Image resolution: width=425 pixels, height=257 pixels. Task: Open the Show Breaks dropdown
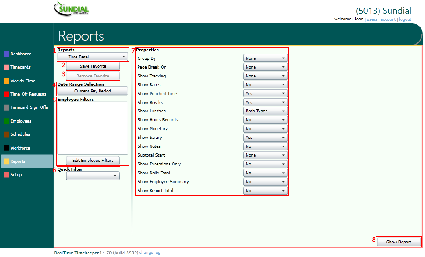[265, 102]
